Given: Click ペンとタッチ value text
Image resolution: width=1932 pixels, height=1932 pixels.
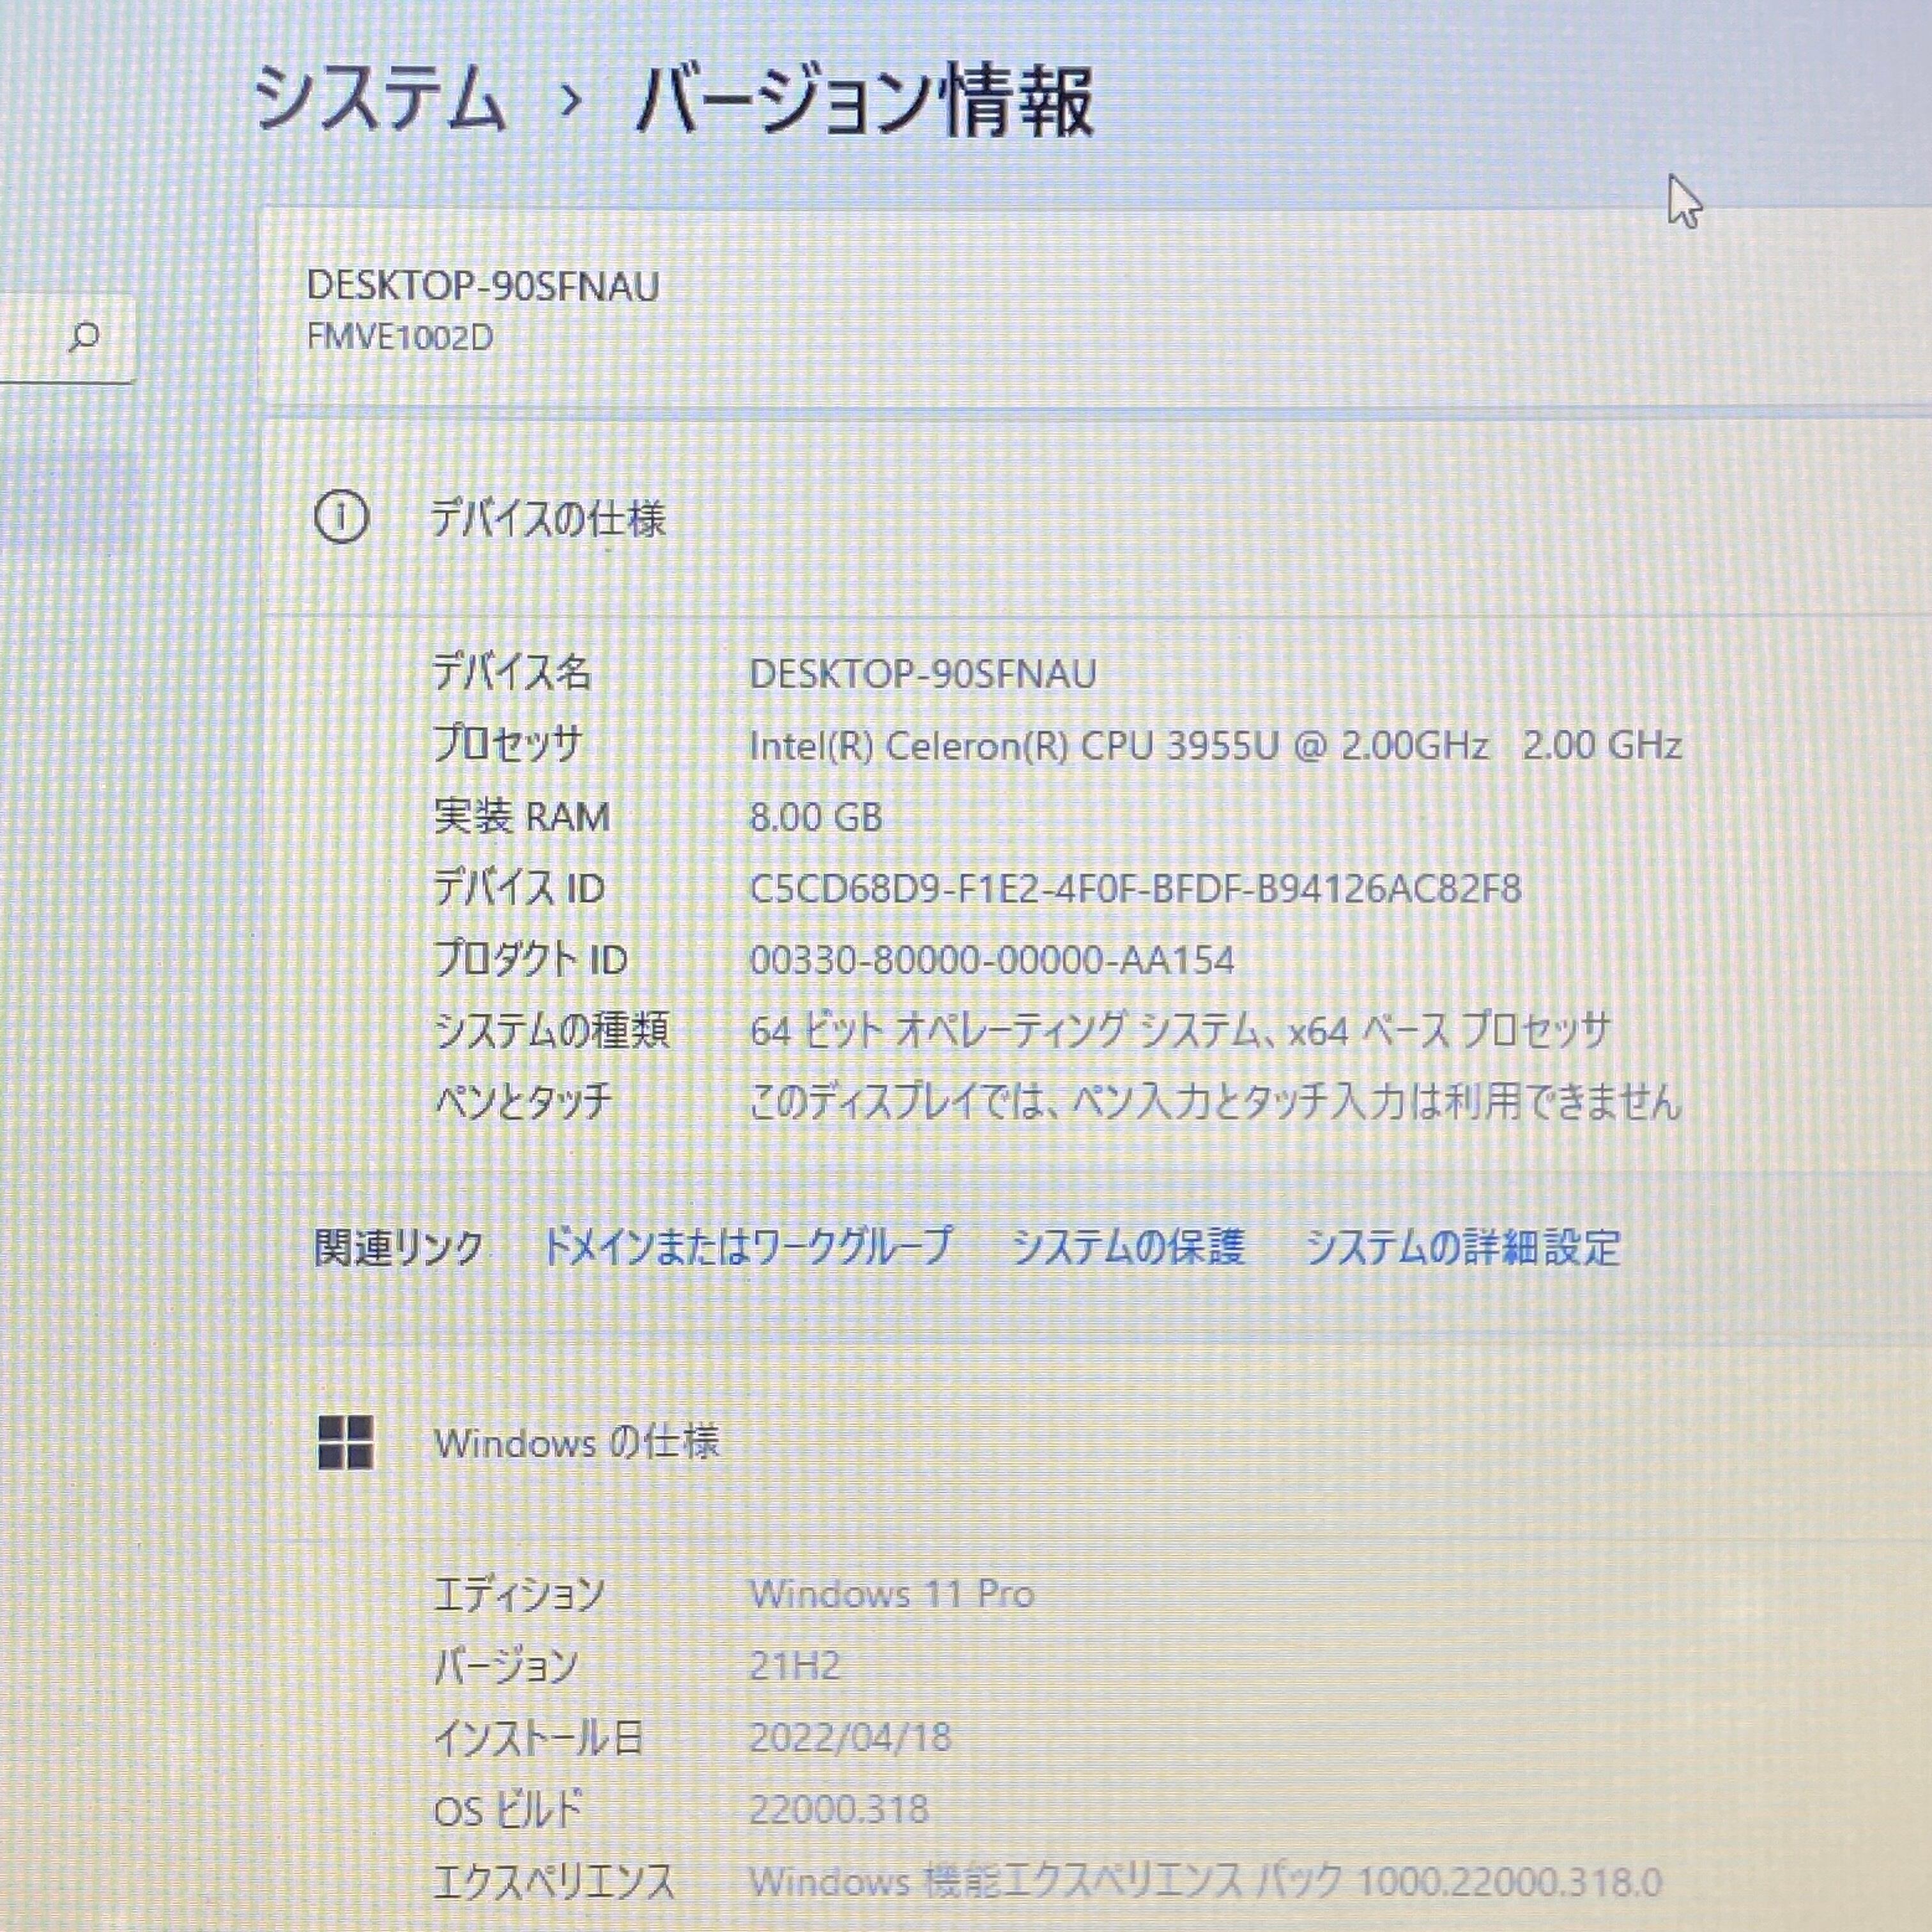Looking at the screenshot, I should pos(1215,1102).
